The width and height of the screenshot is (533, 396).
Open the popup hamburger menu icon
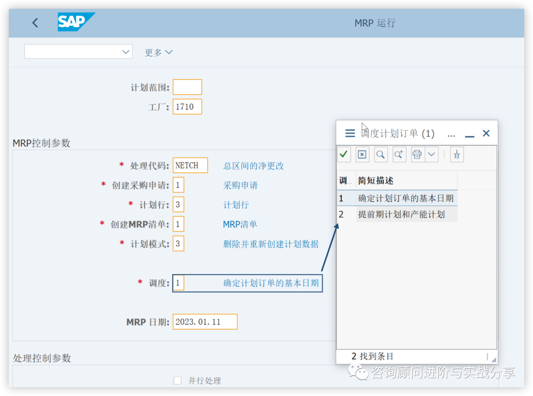[x=350, y=133]
